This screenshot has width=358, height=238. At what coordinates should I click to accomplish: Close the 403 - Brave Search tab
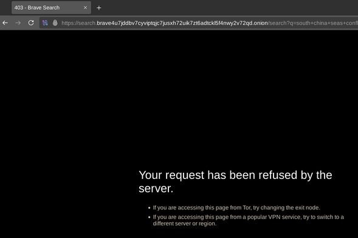click(85, 8)
